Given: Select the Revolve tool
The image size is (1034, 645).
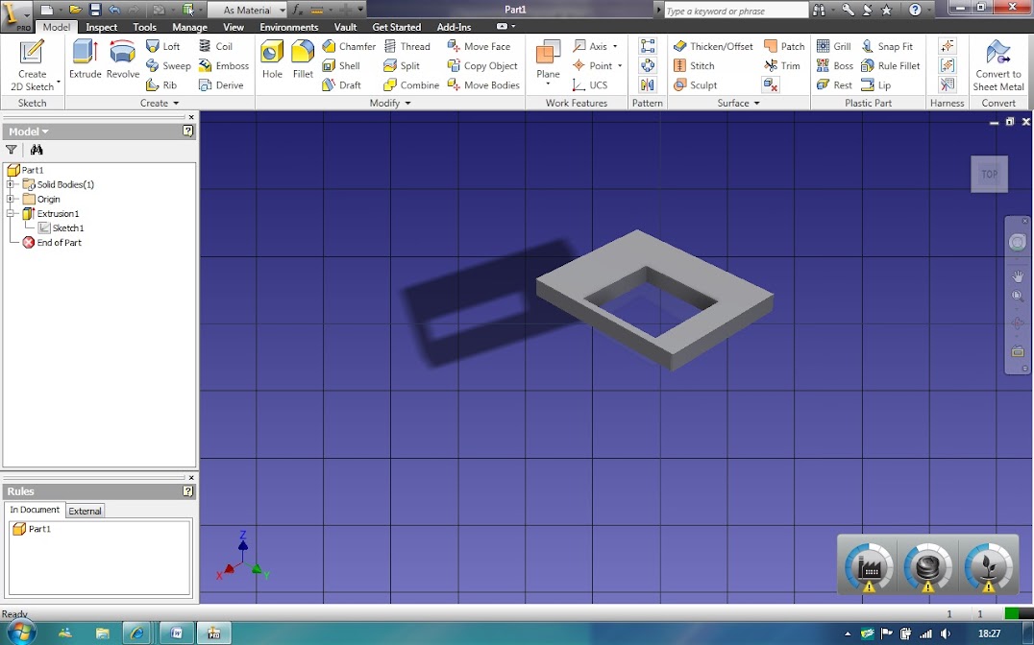Looking at the screenshot, I should tap(123, 60).
